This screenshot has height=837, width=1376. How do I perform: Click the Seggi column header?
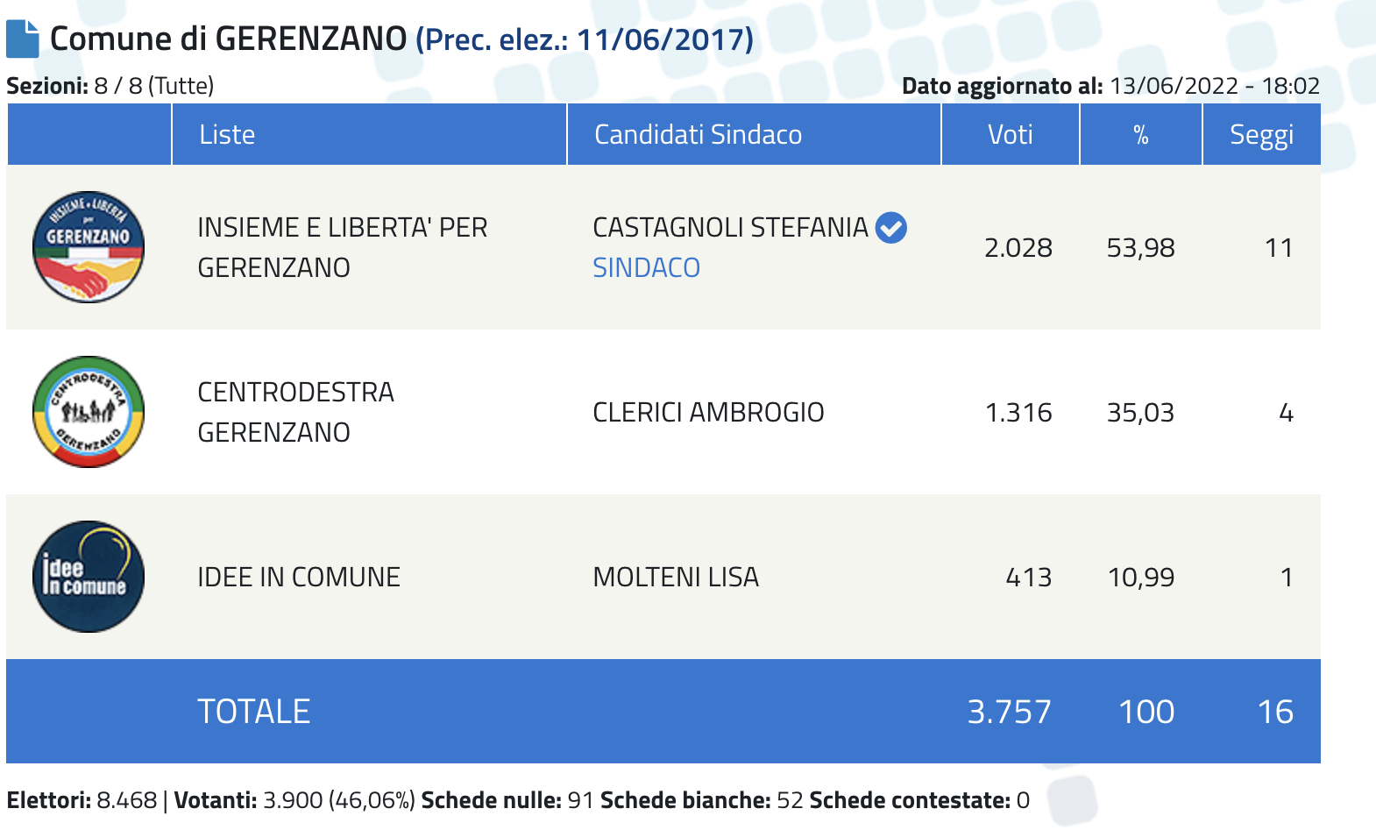[1261, 135]
